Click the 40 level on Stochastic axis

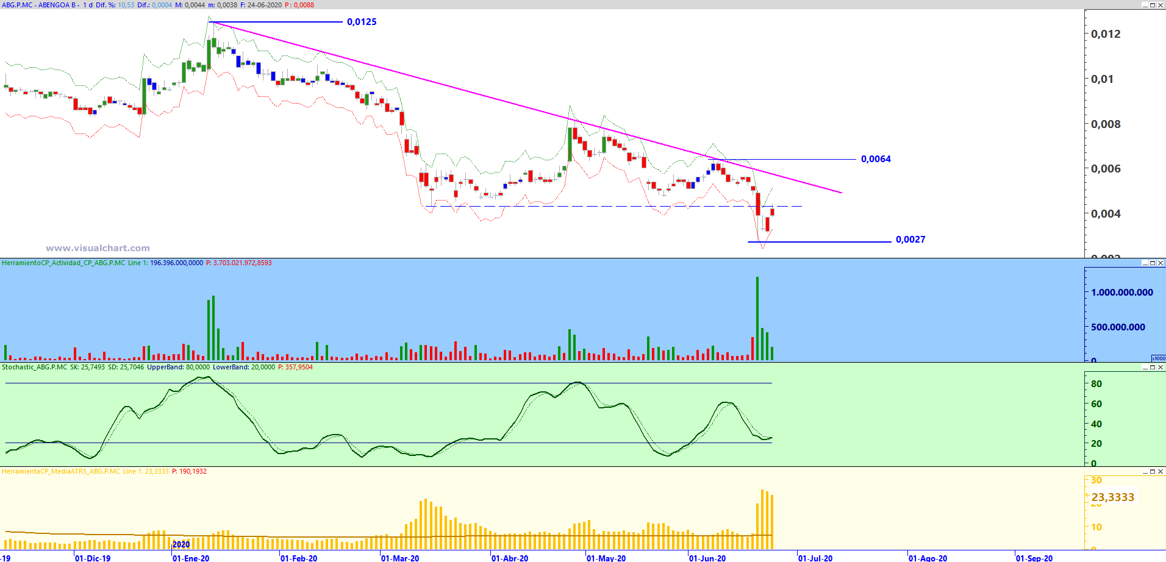pyautogui.click(x=1096, y=424)
